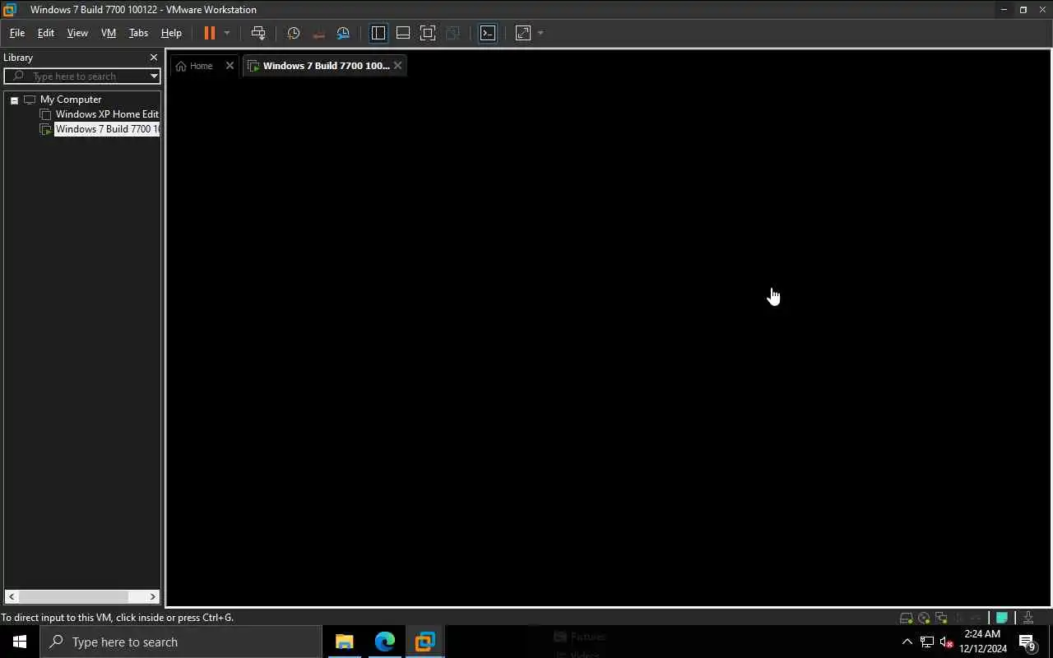Toggle the library sidebar view
Screen dimensions: 1053x658
coord(378,33)
